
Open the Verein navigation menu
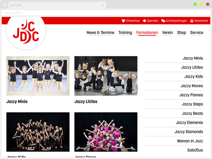tap(168, 33)
